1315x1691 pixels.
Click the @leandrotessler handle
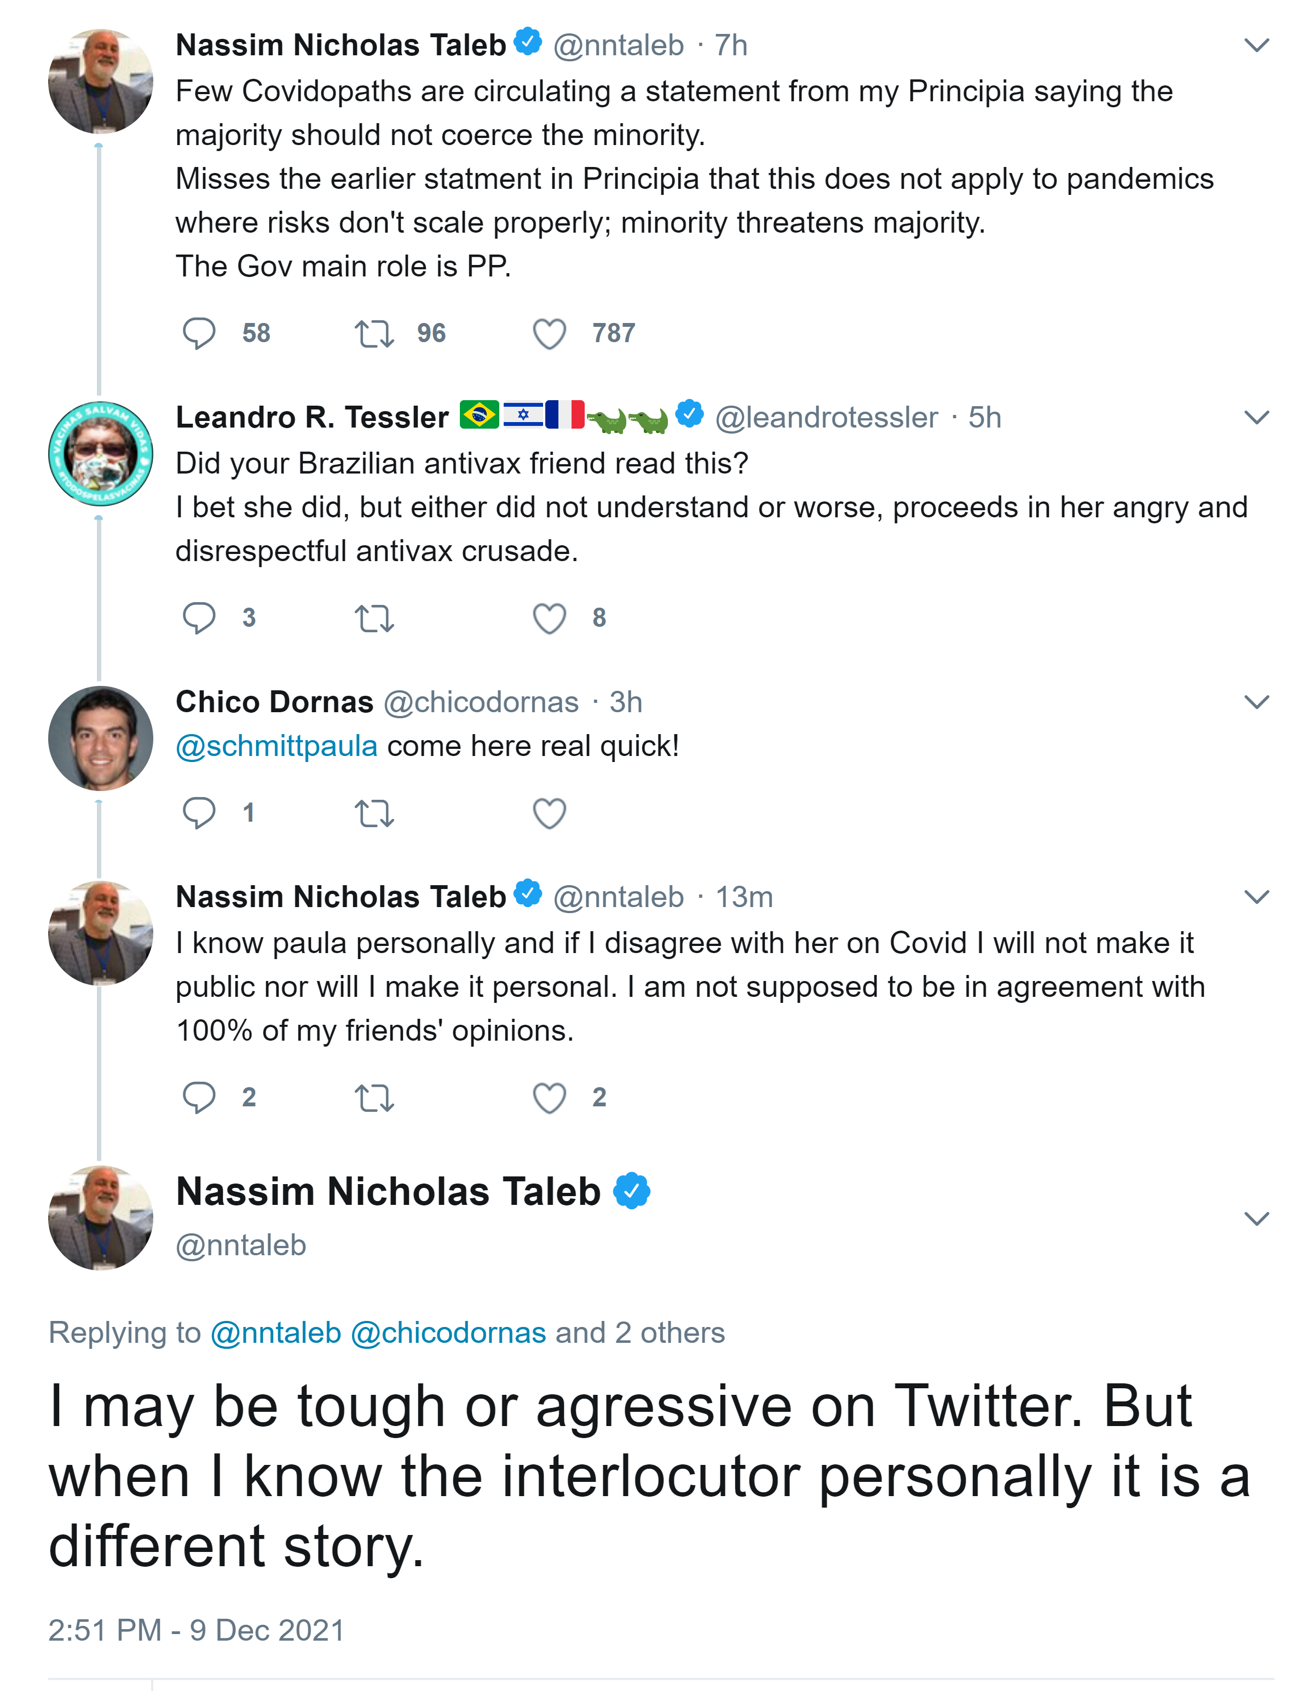[826, 417]
